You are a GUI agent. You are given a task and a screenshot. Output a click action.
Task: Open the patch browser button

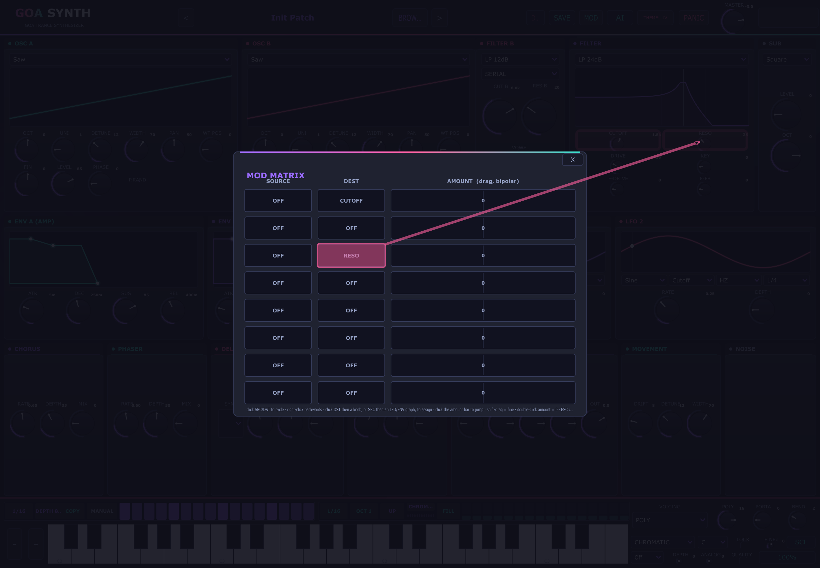pos(410,18)
